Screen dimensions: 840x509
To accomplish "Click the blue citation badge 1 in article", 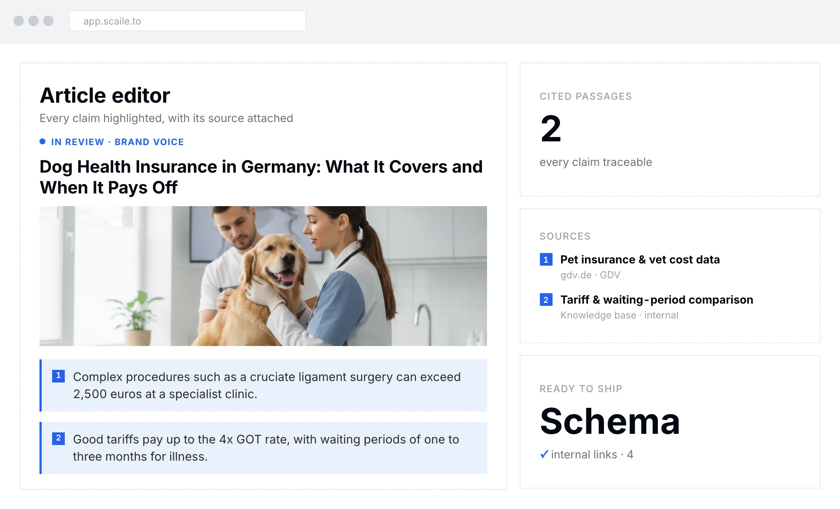I will coord(58,376).
